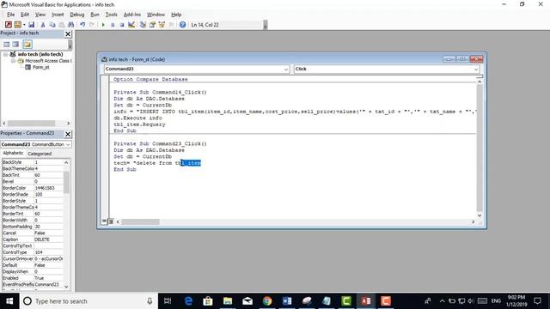Close the Project - info tech panel
This screenshot has height=309, width=550.
[x=68, y=33]
